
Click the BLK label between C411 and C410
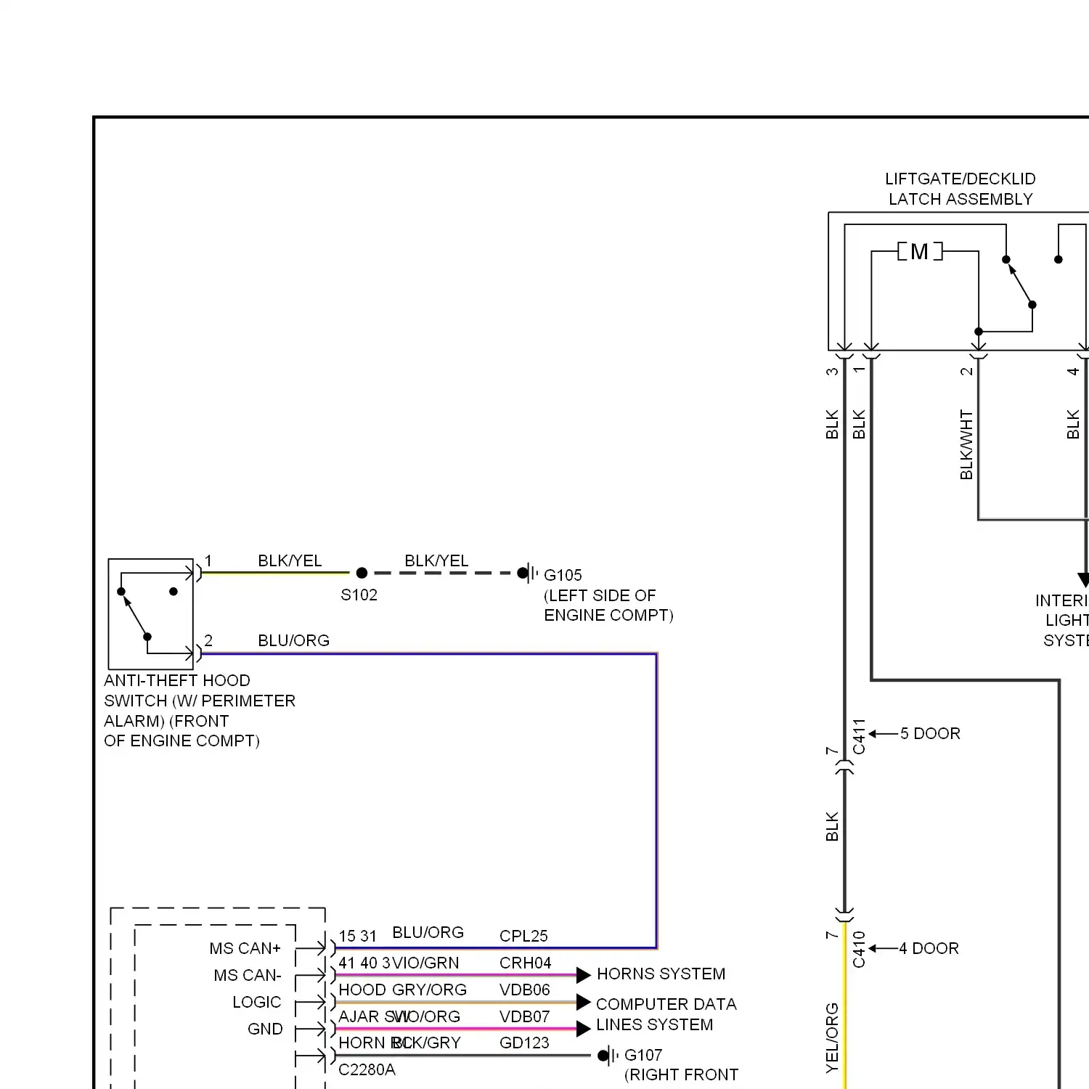832,826
